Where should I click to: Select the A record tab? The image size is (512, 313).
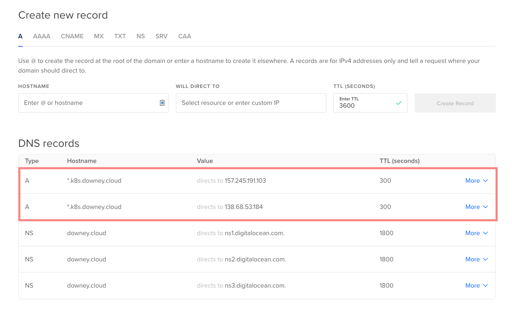pyautogui.click(x=20, y=36)
